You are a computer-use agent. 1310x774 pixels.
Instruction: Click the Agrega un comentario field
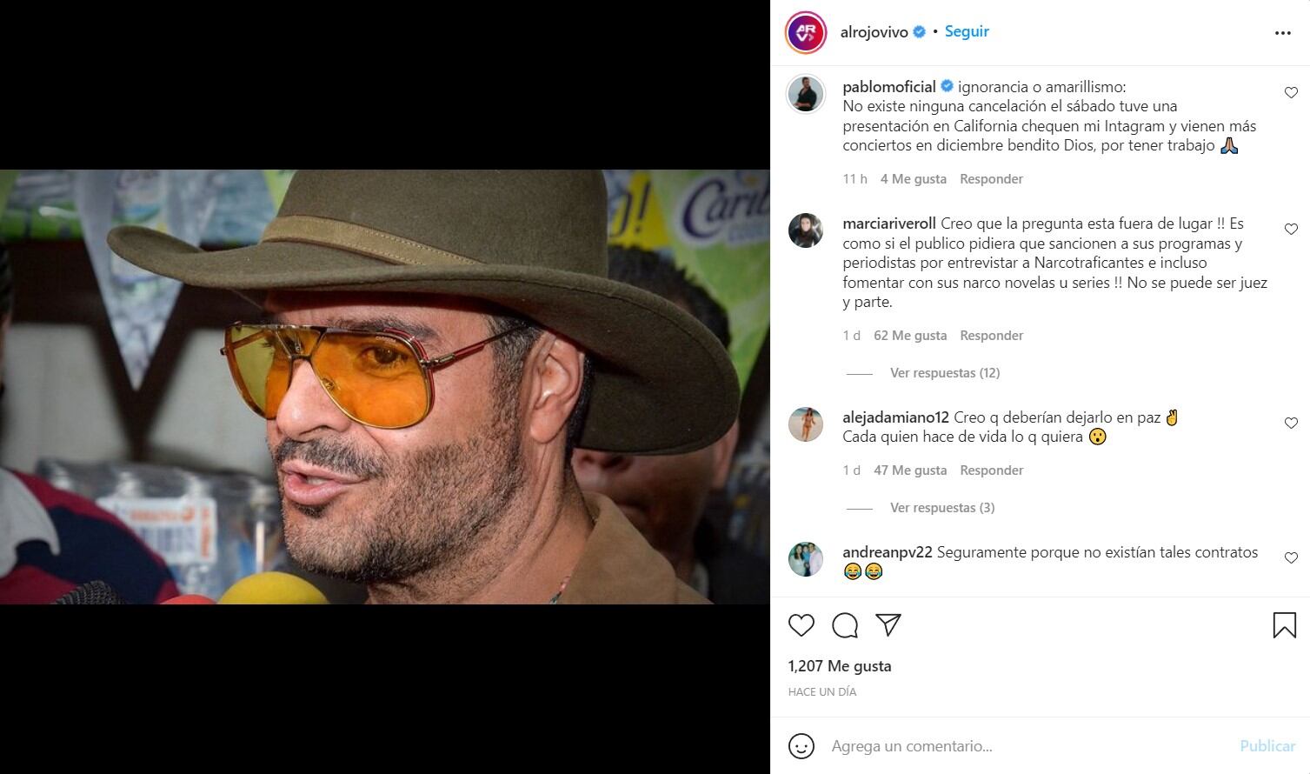[1026, 746]
